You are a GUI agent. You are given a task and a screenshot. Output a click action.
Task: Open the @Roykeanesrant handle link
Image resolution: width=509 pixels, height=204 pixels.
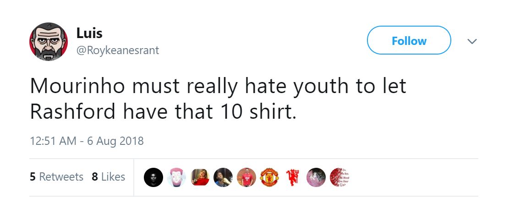(118, 50)
